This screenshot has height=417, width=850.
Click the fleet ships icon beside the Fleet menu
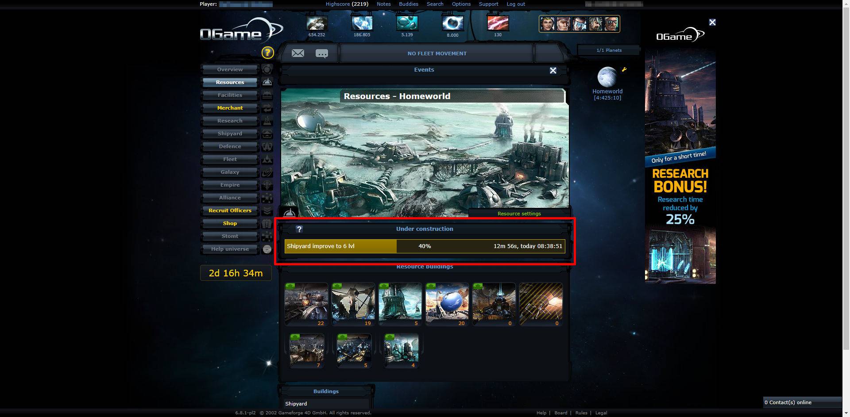(x=267, y=159)
